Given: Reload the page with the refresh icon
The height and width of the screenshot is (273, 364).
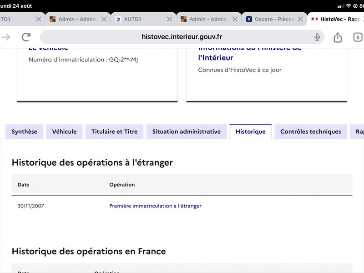Looking at the screenshot, I should click(26, 37).
